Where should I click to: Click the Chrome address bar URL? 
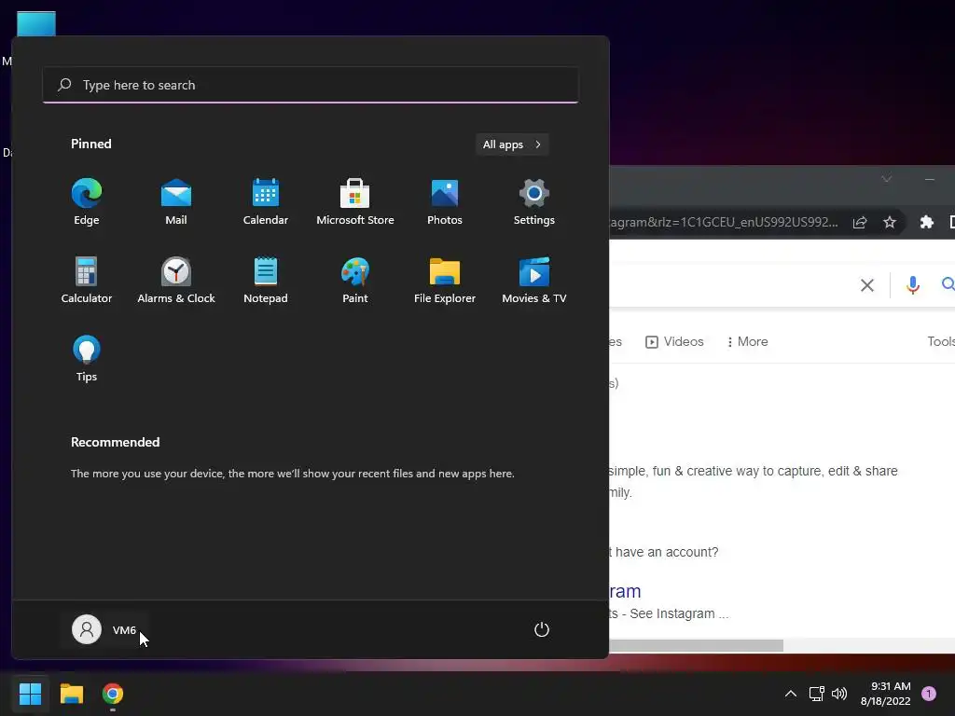(724, 222)
